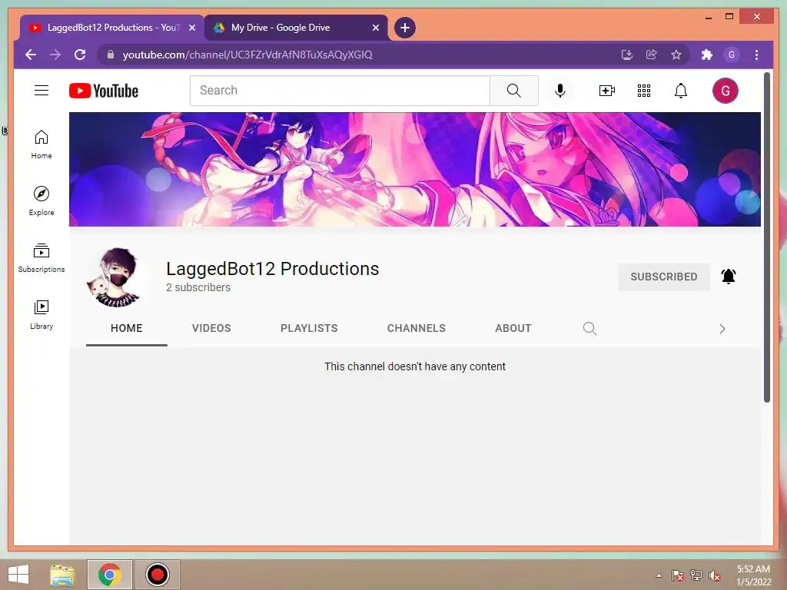The width and height of the screenshot is (787, 590).
Task: Click into the YouTube Search field
Action: click(340, 91)
